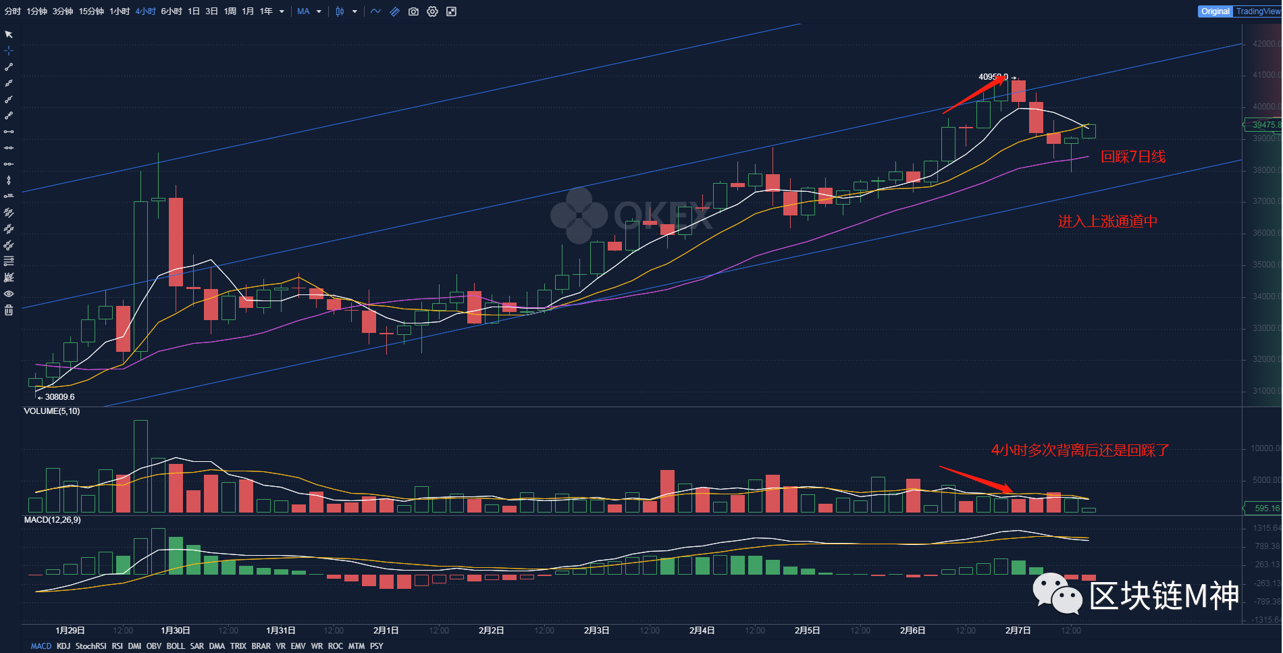Select the BOLL indicator
This screenshot has width=1283, height=653.
pos(176,646)
